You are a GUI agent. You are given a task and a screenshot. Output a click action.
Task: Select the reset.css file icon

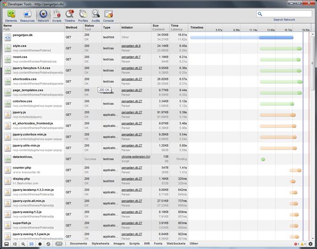click(7, 60)
